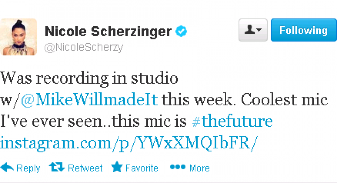337x183 pixels.
Task: Click the "Was recording in studio" text
Action: [x=89, y=78]
